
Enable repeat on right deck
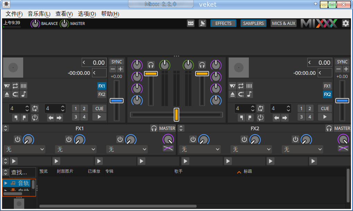[x=241, y=86]
